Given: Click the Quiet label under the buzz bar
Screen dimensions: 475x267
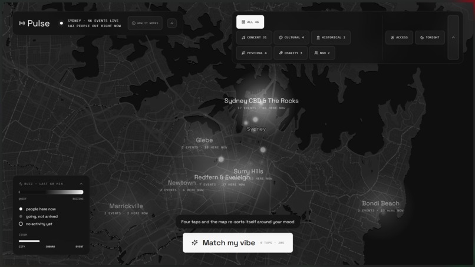Looking at the screenshot, I should point(23,199).
